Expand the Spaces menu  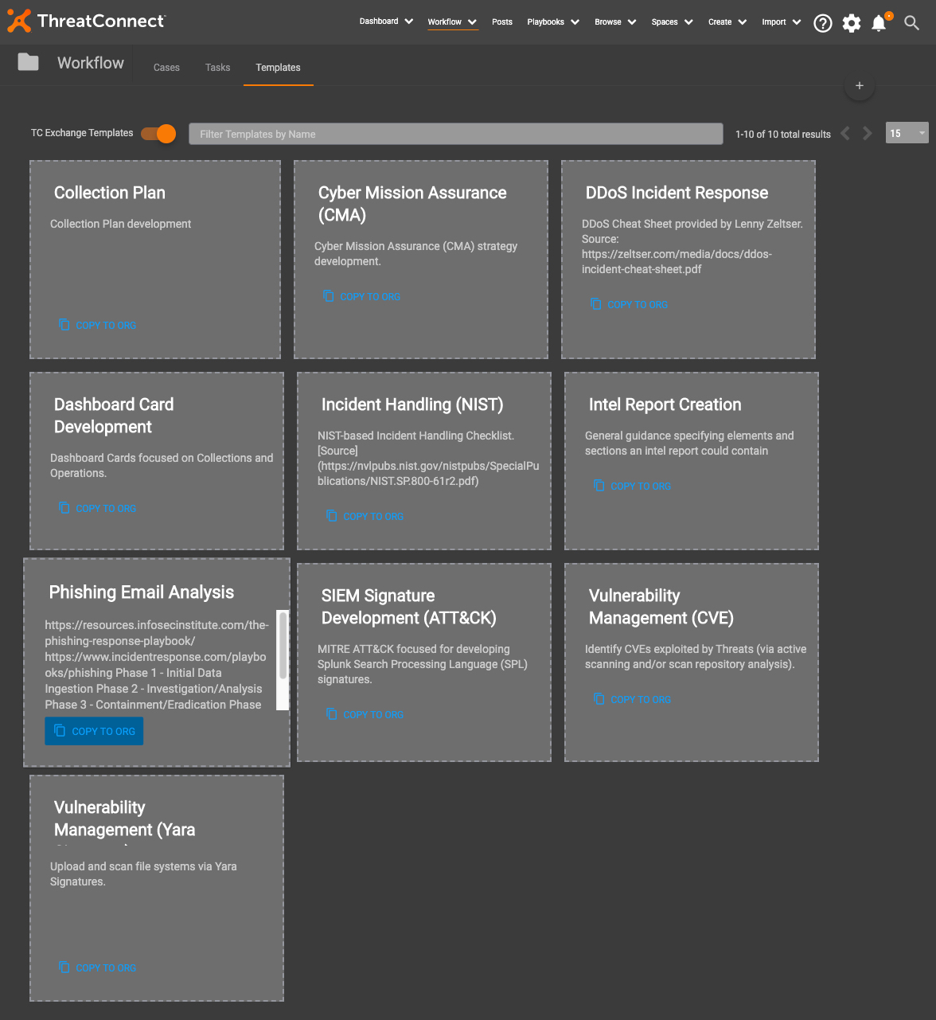[672, 22]
